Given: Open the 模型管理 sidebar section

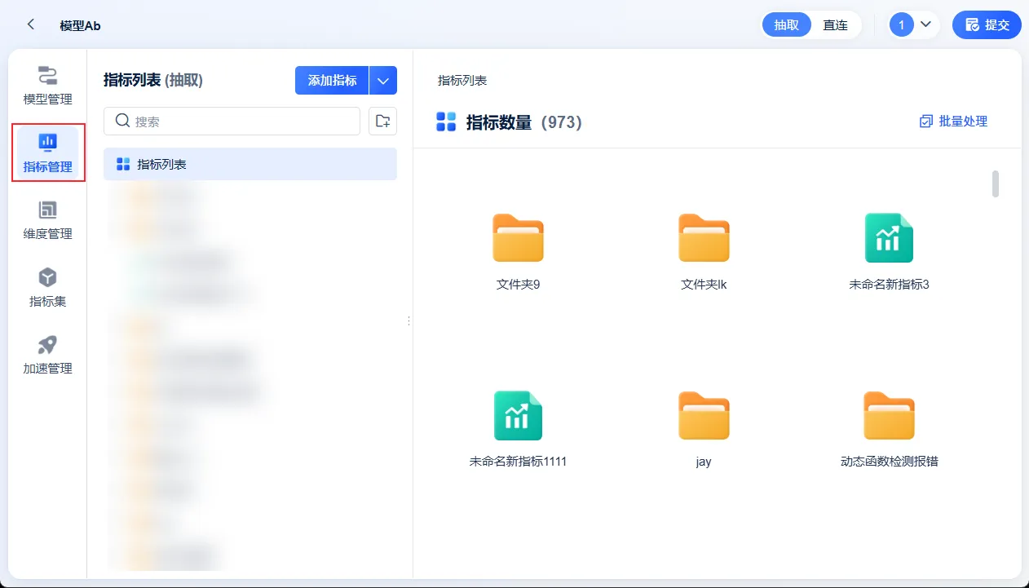Looking at the screenshot, I should click(x=47, y=86).
